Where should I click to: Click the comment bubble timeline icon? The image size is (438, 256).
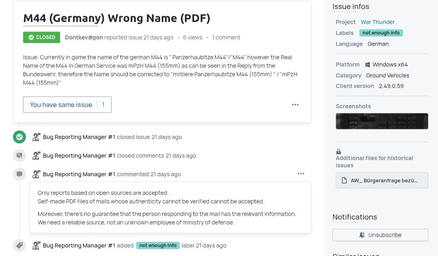(x=19, y=174)
